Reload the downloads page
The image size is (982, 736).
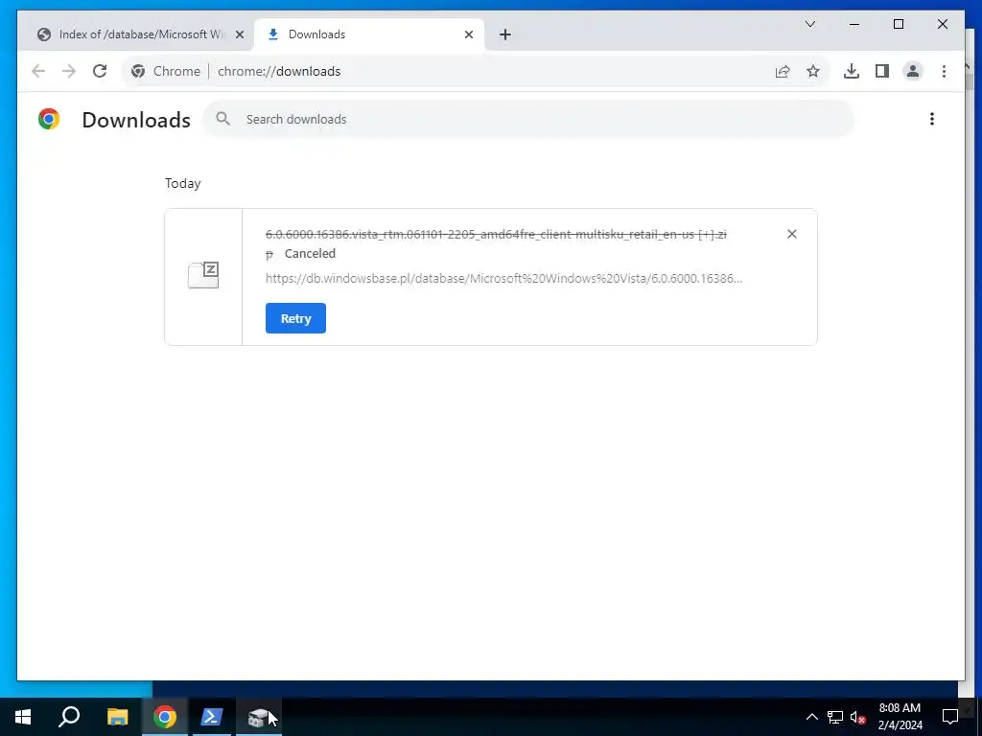(x=100, y=71)
